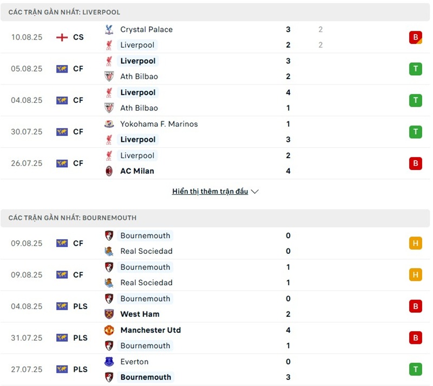Click the green T badge for Everton match
Viewport: 433px width, 386px height.
click(415, 369)
